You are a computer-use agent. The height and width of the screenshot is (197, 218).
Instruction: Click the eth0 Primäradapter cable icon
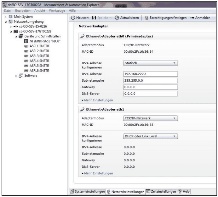(82, 36)
